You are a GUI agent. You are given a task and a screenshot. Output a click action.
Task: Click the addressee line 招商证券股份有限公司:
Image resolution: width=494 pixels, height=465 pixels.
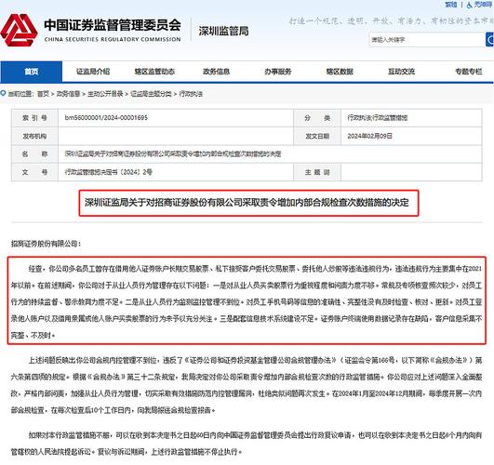[x=46, y=244]
